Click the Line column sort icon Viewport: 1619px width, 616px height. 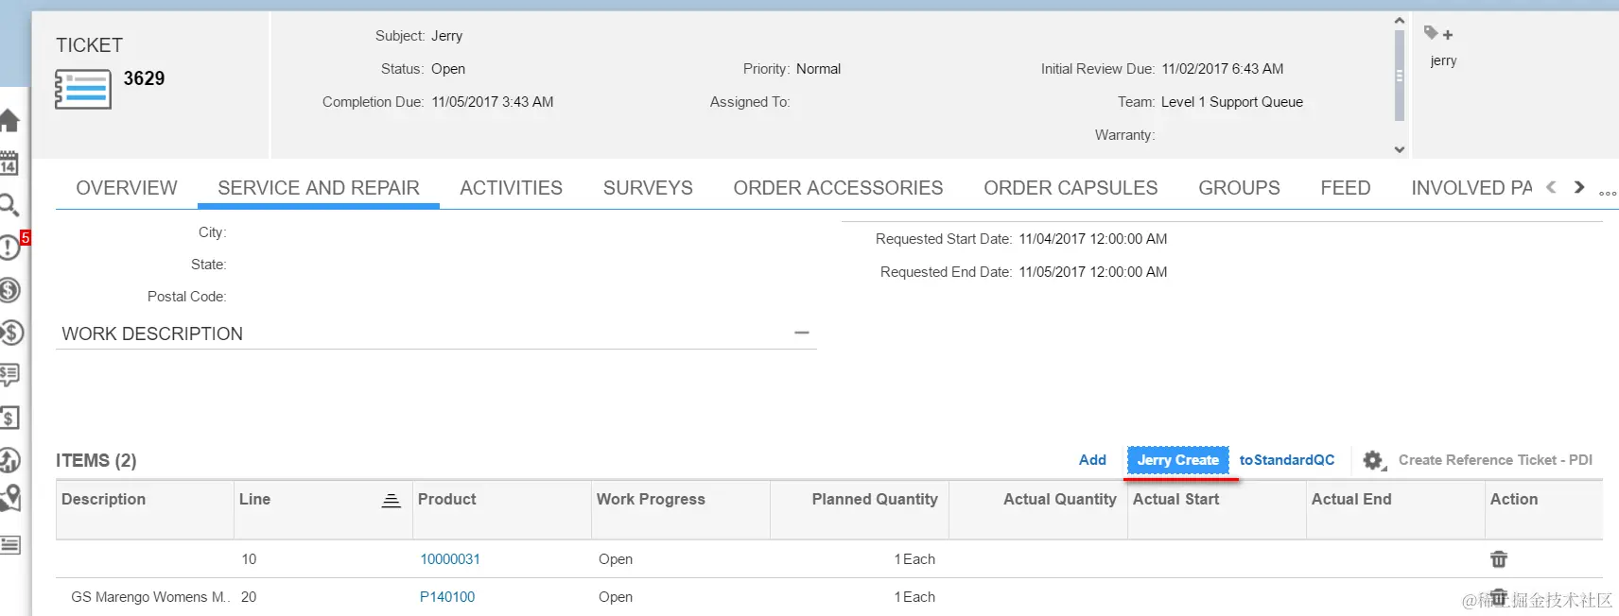click(391, 500)
